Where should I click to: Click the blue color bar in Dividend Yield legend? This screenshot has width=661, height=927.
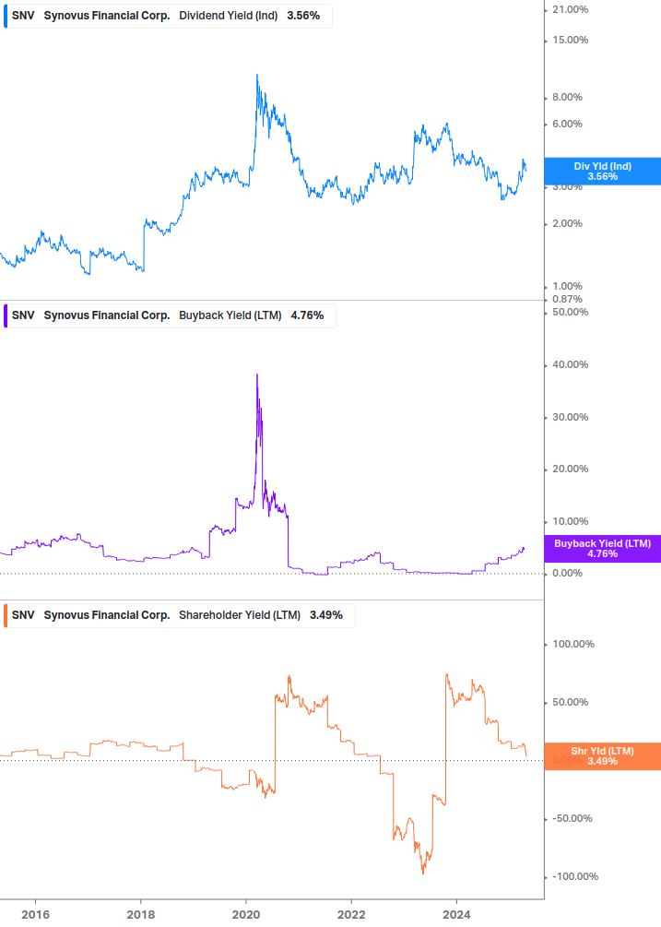click(6, 16)
